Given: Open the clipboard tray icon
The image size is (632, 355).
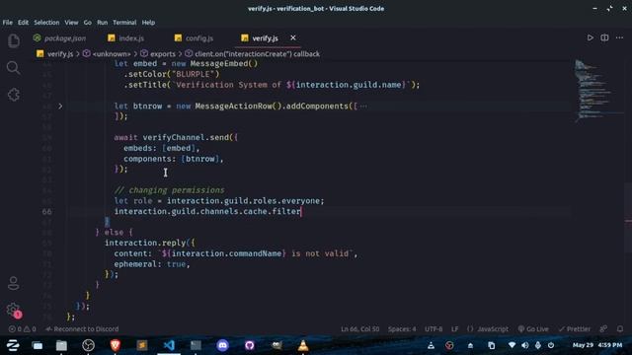Looking at the screenshot, I should (x=492, y=345).
